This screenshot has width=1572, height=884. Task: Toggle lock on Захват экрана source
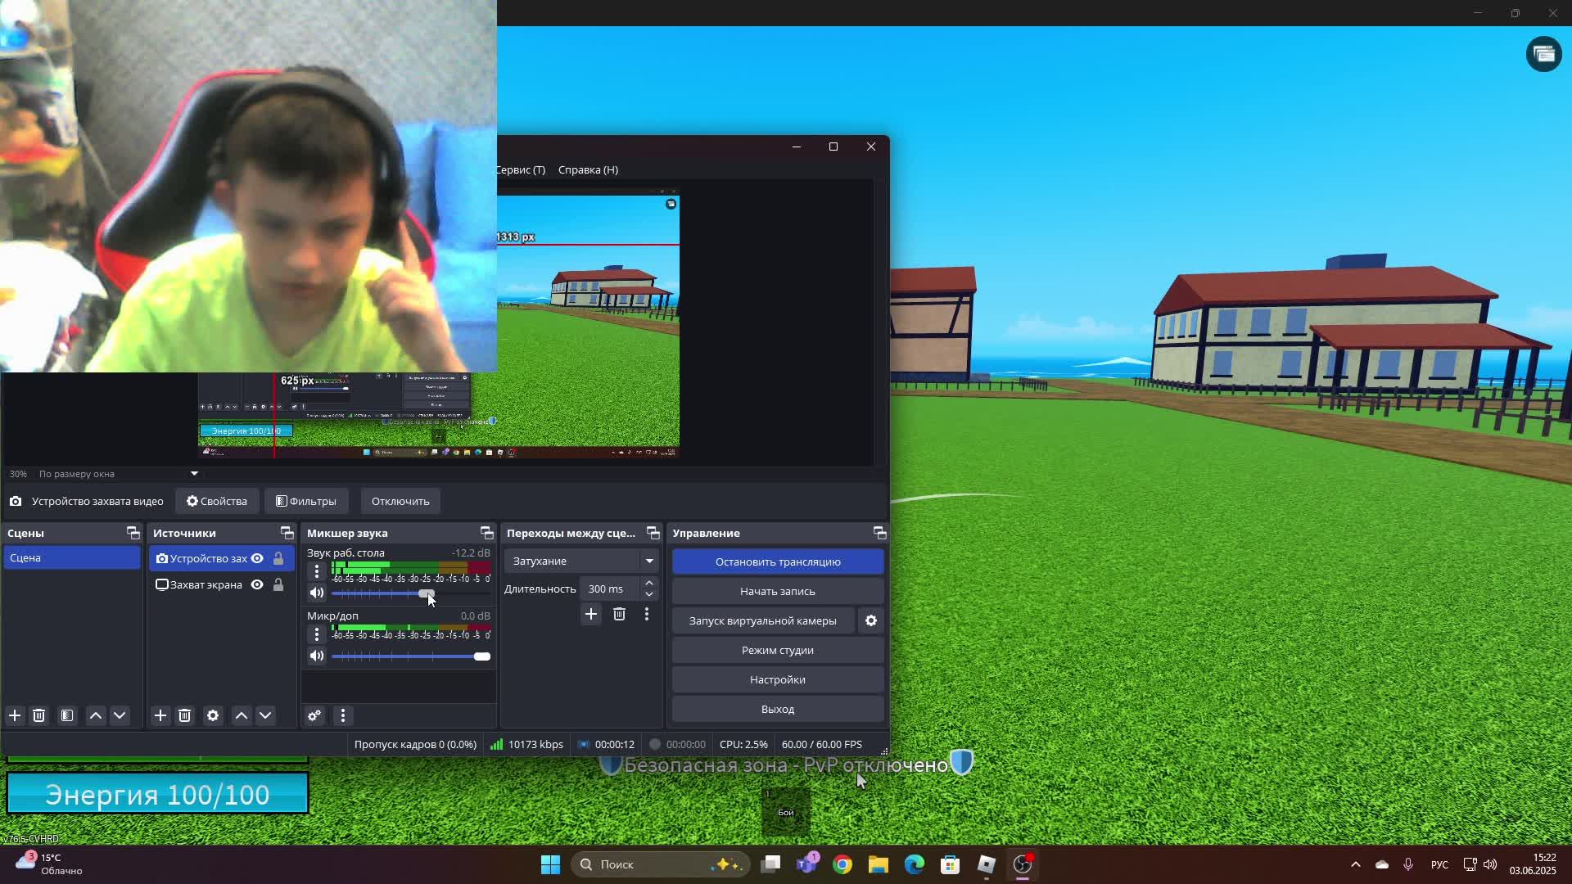pos(278,585)
